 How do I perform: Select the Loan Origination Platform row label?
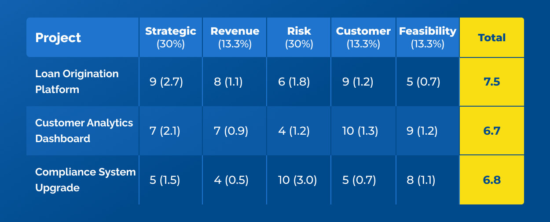(77, 82)
